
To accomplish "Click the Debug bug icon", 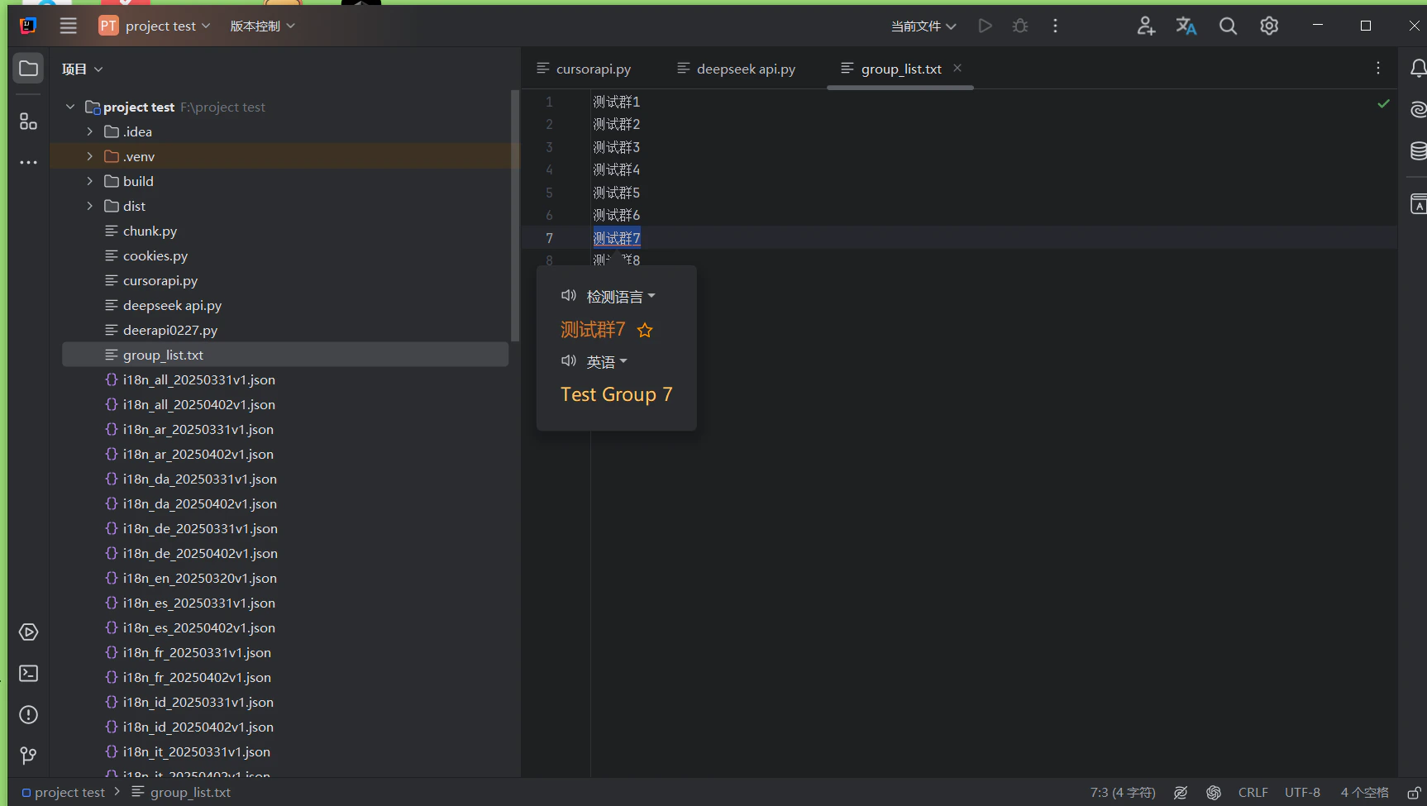I will pyautogui.click(x=1020, y=26).
